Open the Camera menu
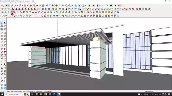The width and height of the screenshot is (172, 96). 12,3
